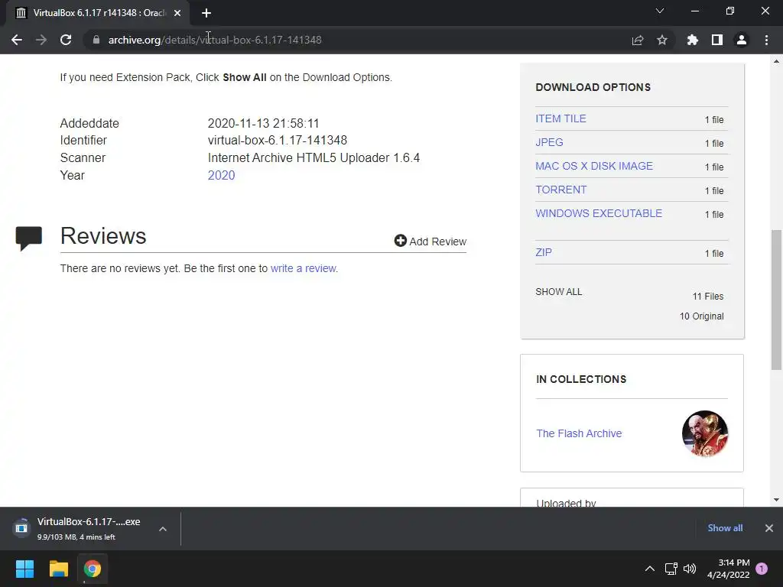This screenshot has width=783, height=587.
Task: Share this page using the share icon
Action: (x=638, y=40)
